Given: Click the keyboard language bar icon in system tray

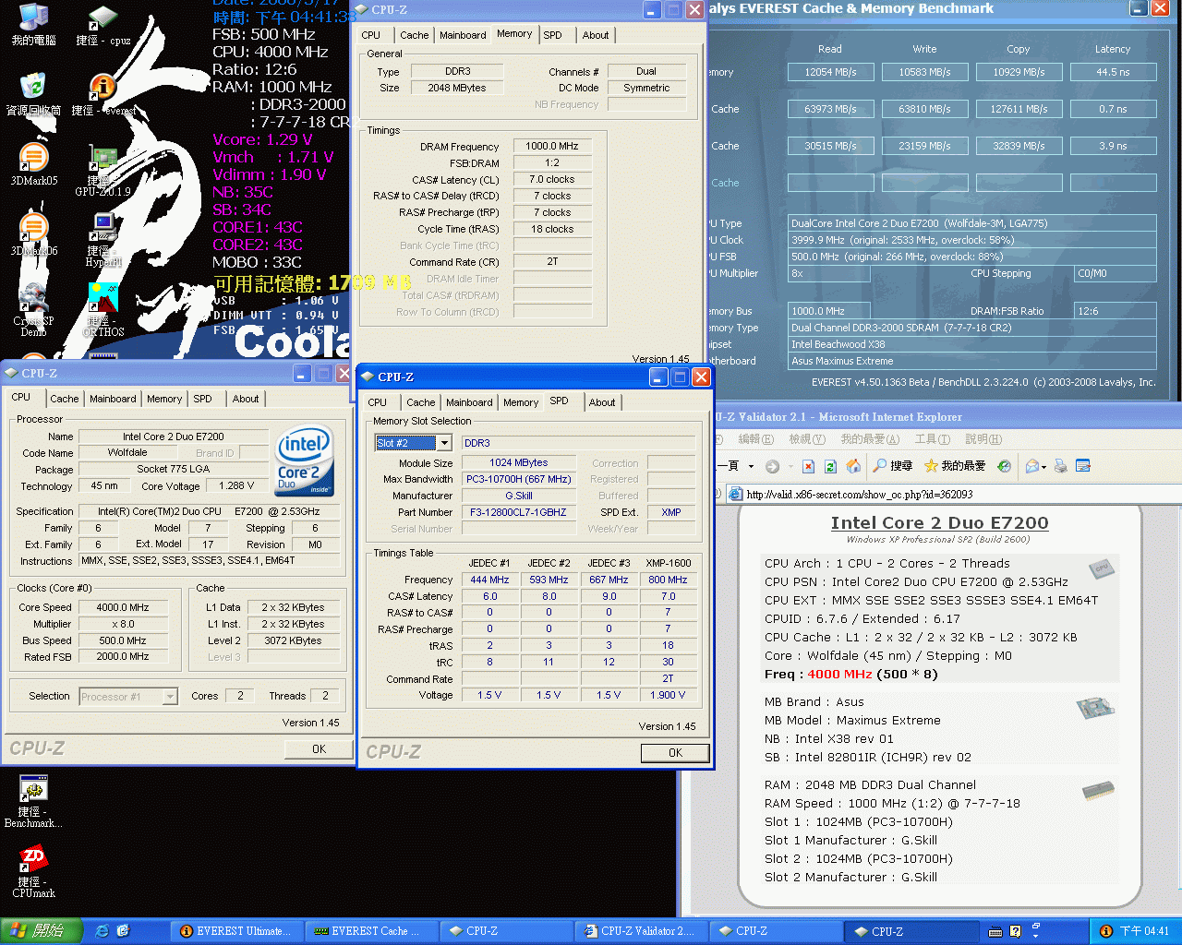Looking at the screenshot, I should 996,931.
